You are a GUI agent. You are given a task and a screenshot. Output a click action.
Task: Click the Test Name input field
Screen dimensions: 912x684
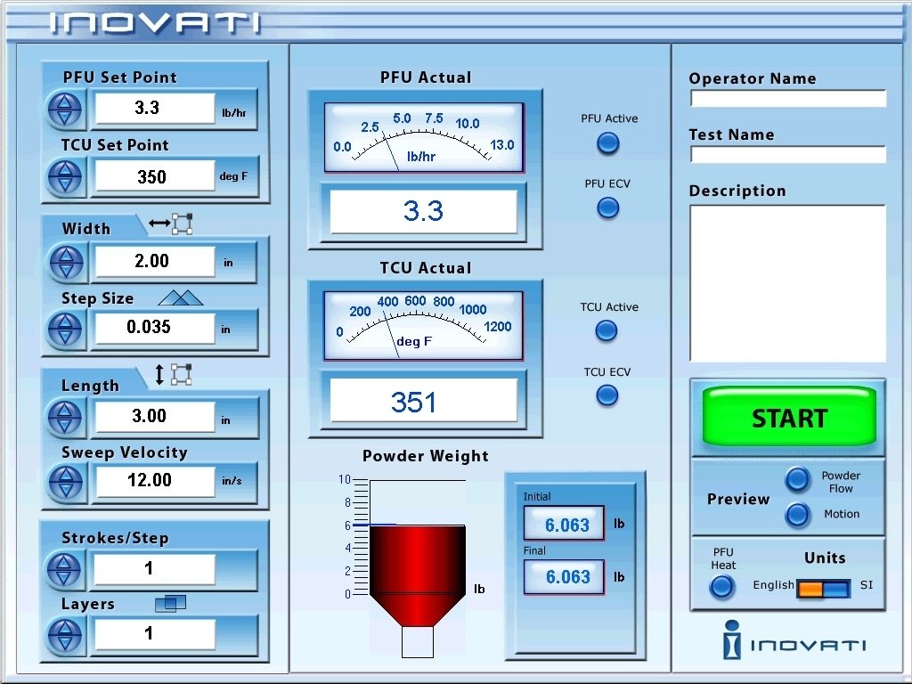787,154
